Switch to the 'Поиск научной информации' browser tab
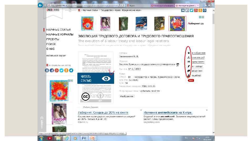Viewport: 252px width, 141px height. coord(163,5)
